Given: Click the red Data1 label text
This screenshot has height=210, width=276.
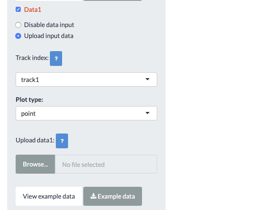Looking at the screenshot, I should [x=33, y=9].
